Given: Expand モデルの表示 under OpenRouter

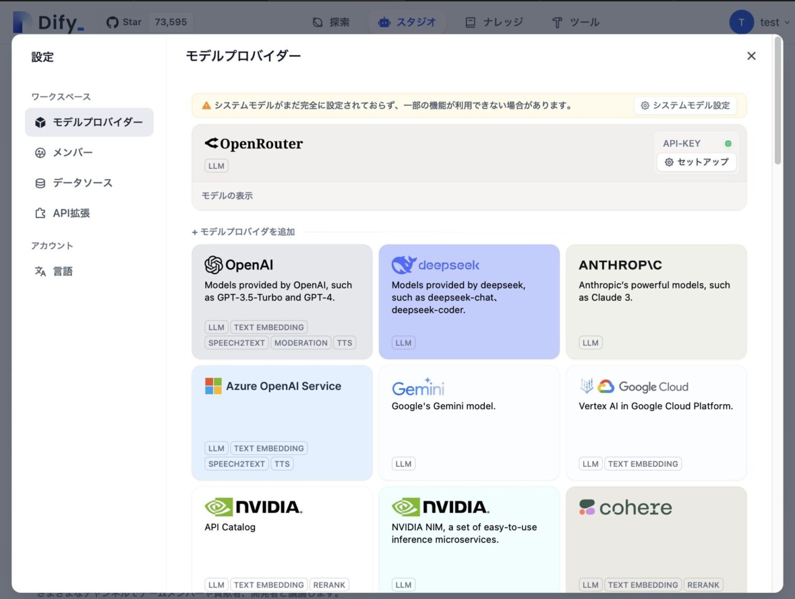Looking at the screenshot, I should point(227,196).
